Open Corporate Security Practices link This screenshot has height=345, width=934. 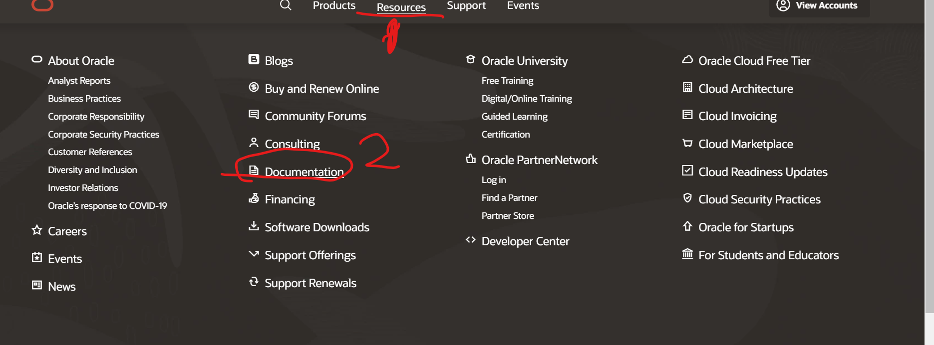tap(103, 135)
